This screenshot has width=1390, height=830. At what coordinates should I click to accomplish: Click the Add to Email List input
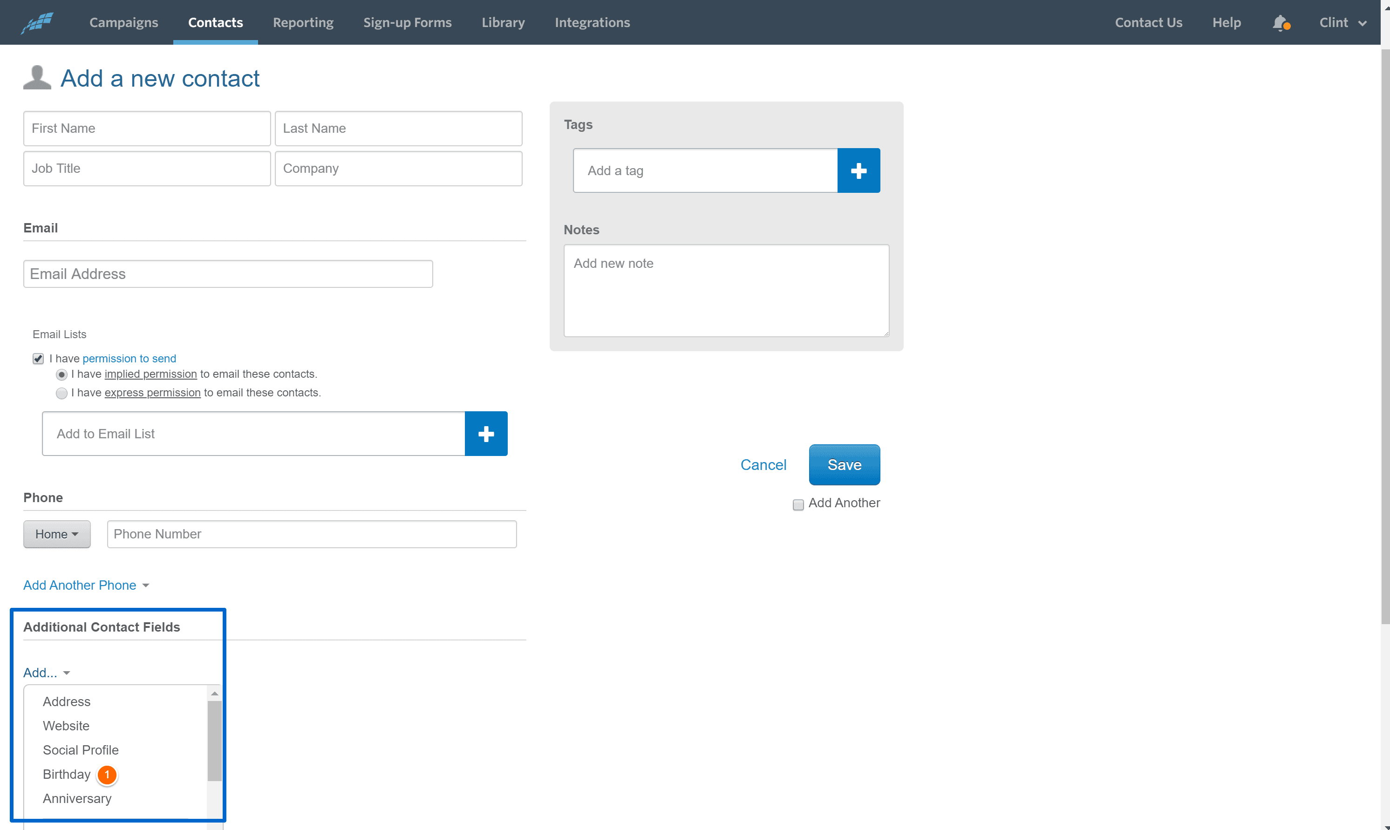[253, 434]
